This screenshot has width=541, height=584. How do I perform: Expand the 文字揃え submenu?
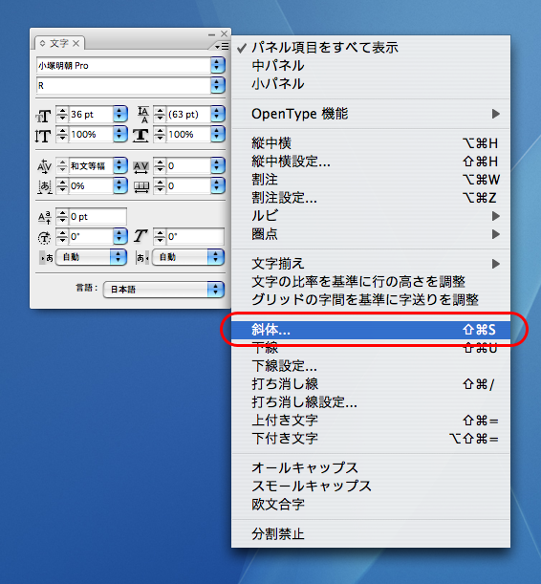point(371,264)
